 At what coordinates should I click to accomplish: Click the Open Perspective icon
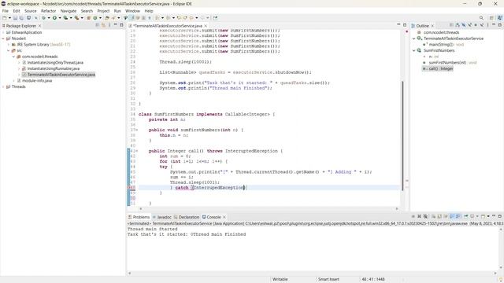(x=491, y=18)
